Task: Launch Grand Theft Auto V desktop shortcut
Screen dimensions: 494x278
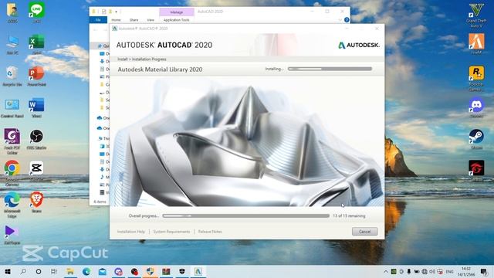Action: 476,15
